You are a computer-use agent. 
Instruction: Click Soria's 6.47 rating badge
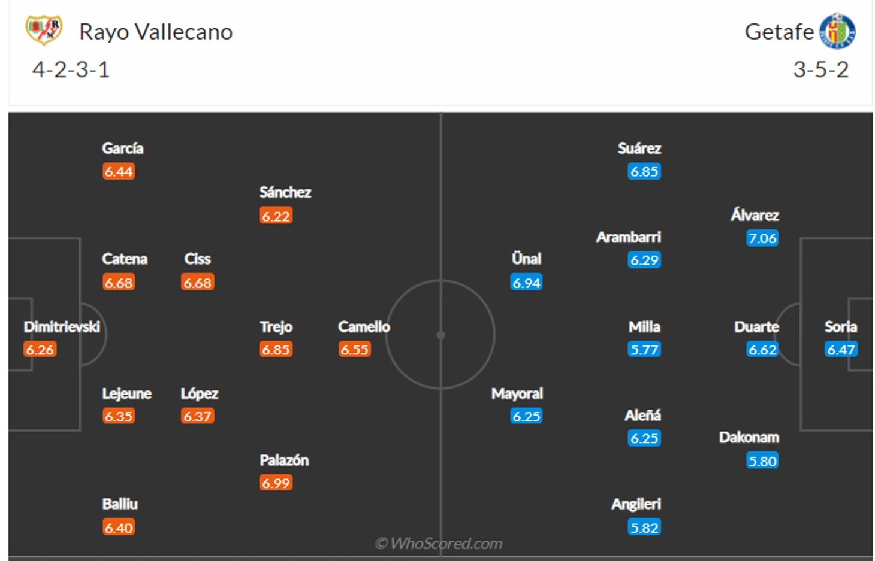click(x=841, y=350)
